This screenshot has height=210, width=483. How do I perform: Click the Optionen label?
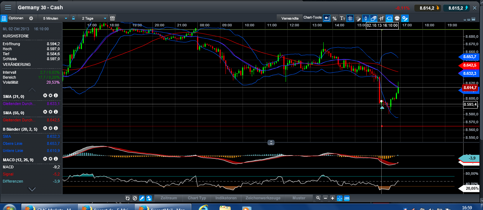tap(16, 18)
